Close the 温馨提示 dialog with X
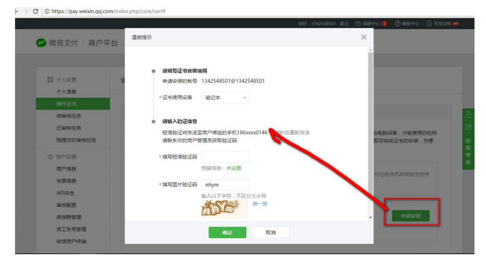Screen dimensions: 486x267 (364, 38)
